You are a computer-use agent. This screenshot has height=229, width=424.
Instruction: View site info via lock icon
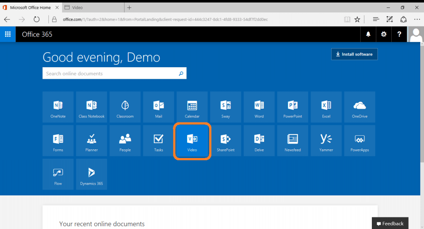pyautogui.click(x=54, y=19)
